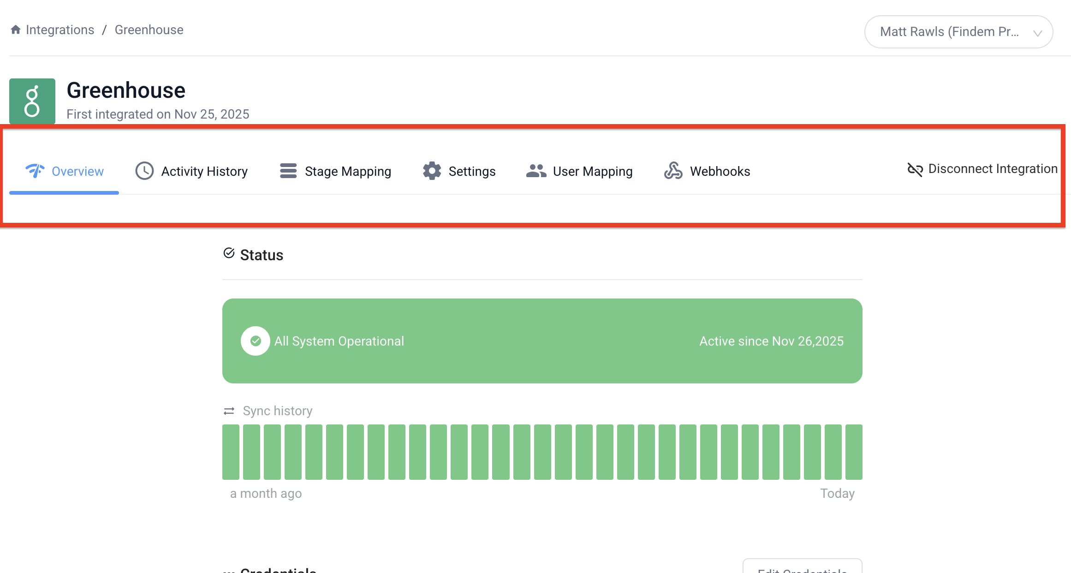This screenshot has height=573, width=1071.
Task: Click First integrated on Nov 25, 2025
Action: point(158,114)
